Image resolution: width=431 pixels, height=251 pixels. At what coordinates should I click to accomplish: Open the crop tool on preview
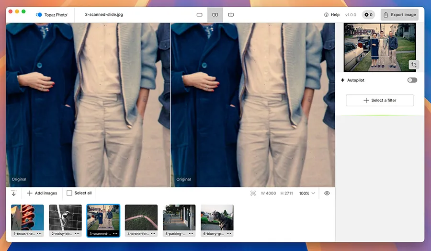[413, 65]
